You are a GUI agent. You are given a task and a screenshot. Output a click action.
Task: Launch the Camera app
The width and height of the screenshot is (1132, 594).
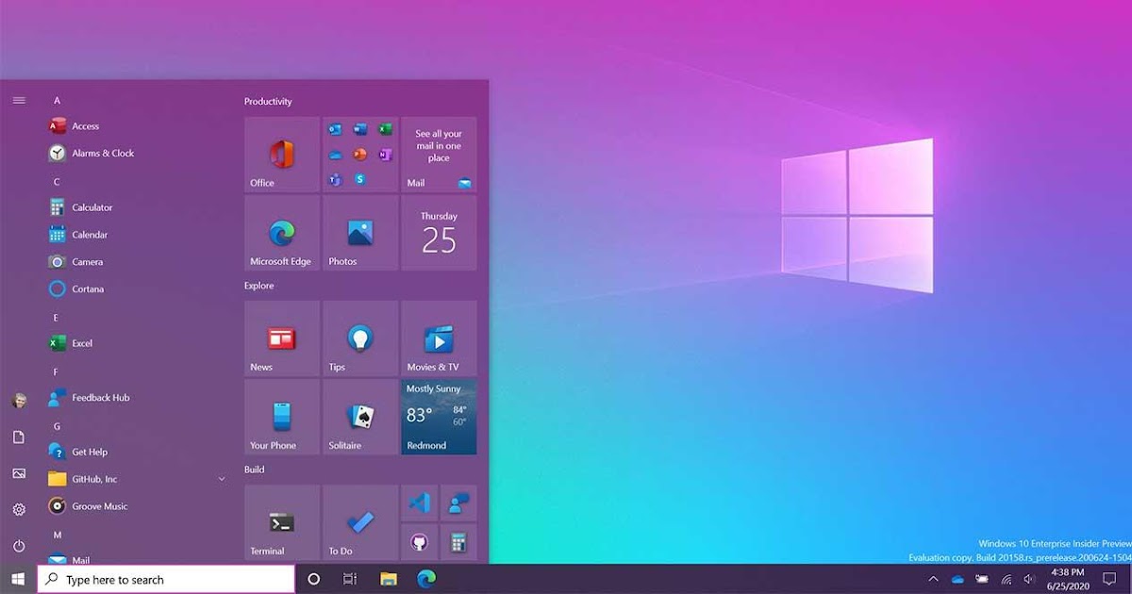[137, 262]
